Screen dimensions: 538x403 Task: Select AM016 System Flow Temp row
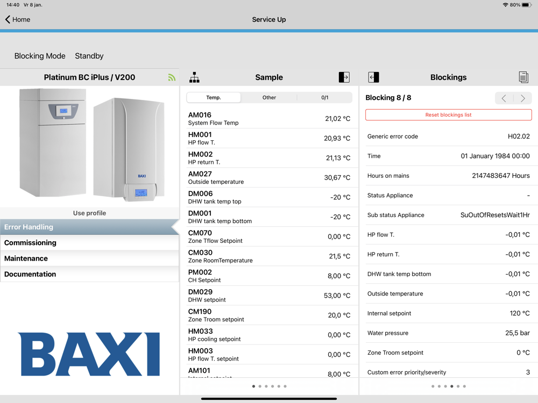269,119
